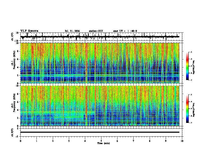Click the "station=OUI" header label
Screen dimensions: 205x158
click(x=96, y=31)
